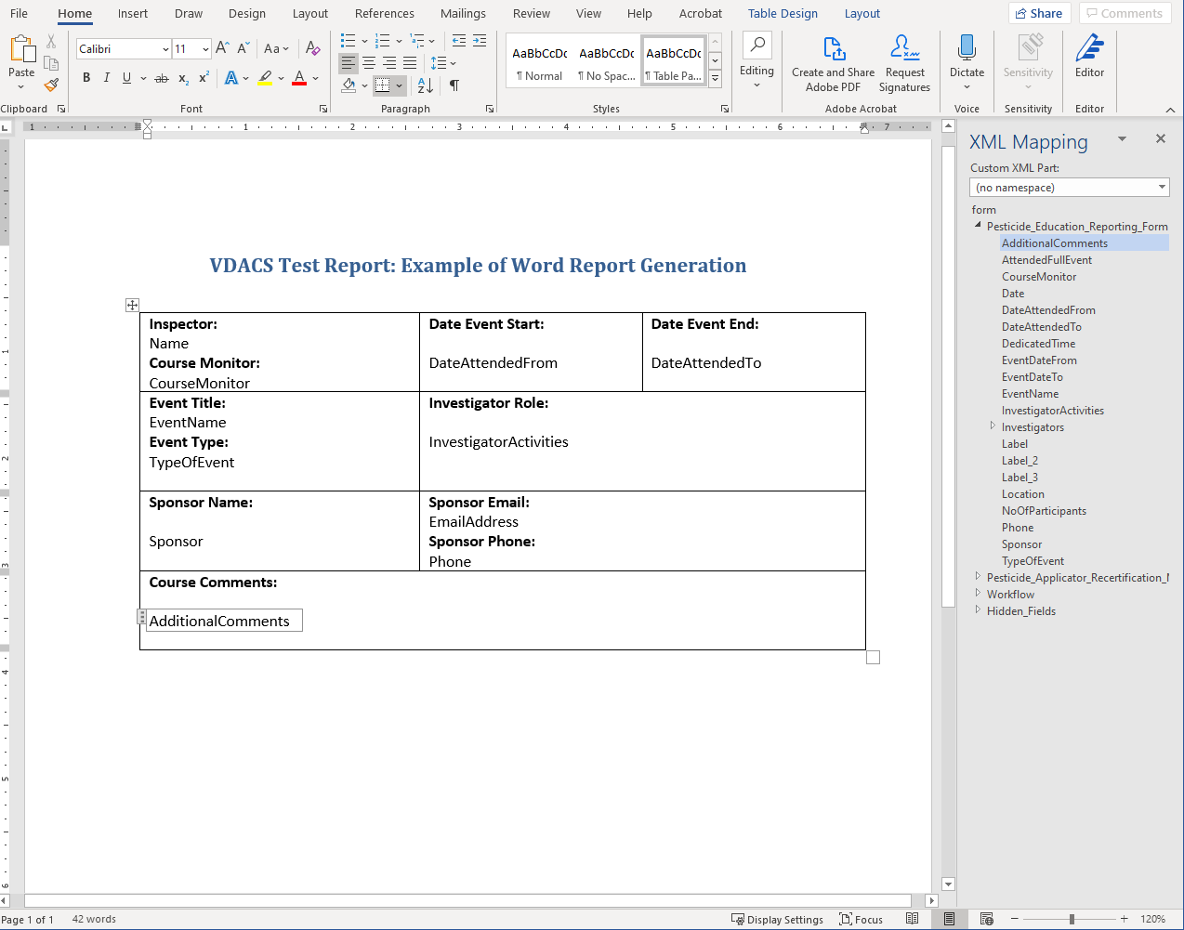Click the Copy icon in Clipboard group
The height and width of the screenshot is (930, 1184).
(51, 63)
